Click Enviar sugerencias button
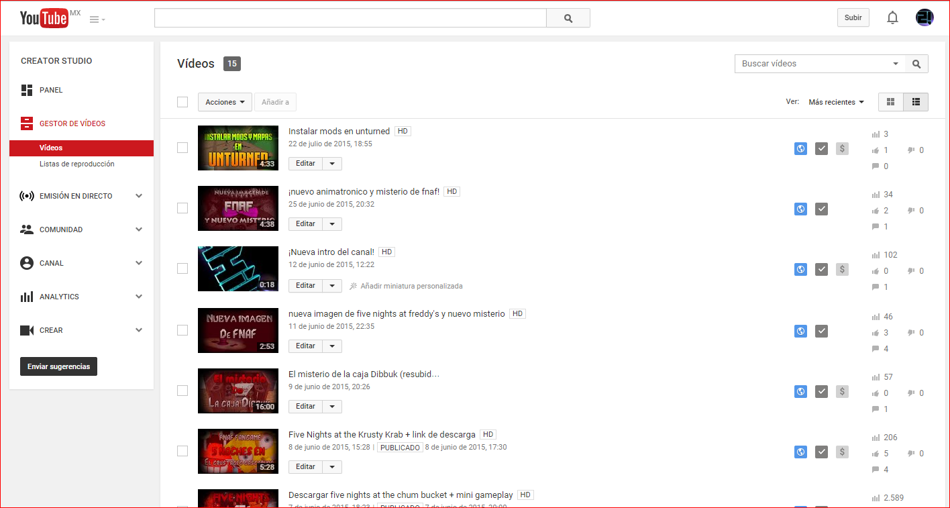950x508 pixels. pyautogui.click(x=58, y=366)
